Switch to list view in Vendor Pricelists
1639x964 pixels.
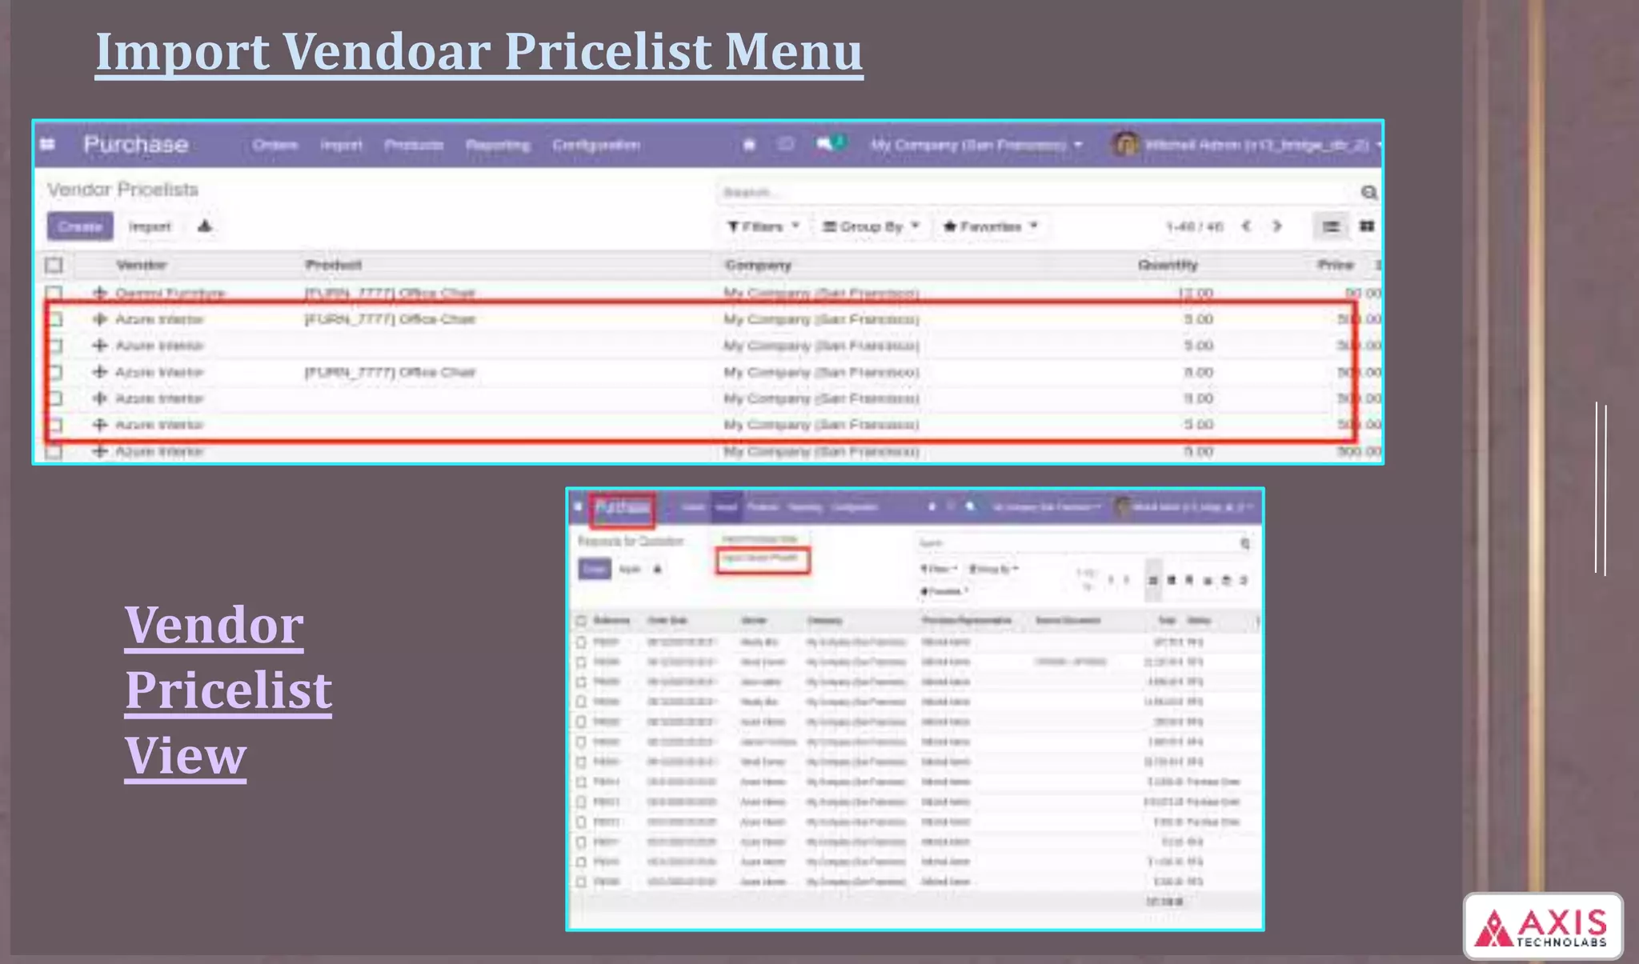(x=1330, y=227)
